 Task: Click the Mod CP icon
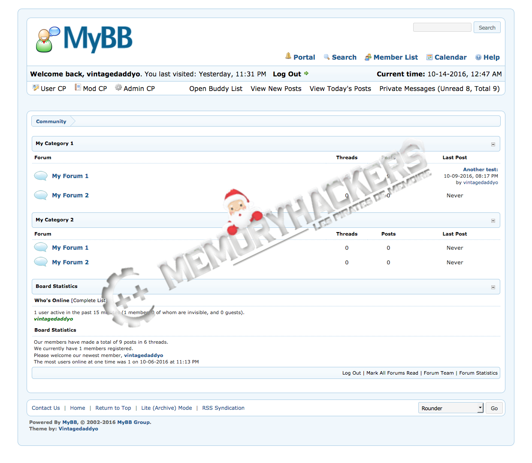click(x=78, y=88)
